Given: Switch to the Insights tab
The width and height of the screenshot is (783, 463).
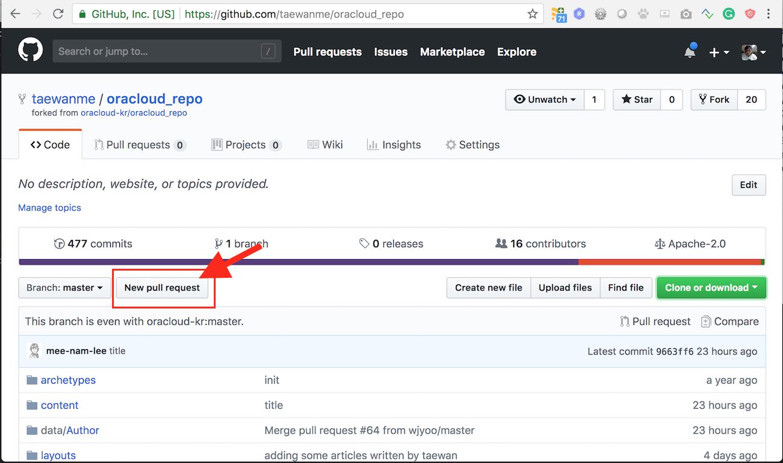Looking at the screenshot, I should point(394,144).
